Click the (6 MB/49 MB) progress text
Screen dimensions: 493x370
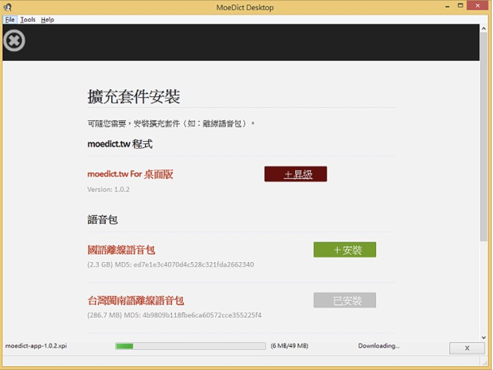[290, 346]
